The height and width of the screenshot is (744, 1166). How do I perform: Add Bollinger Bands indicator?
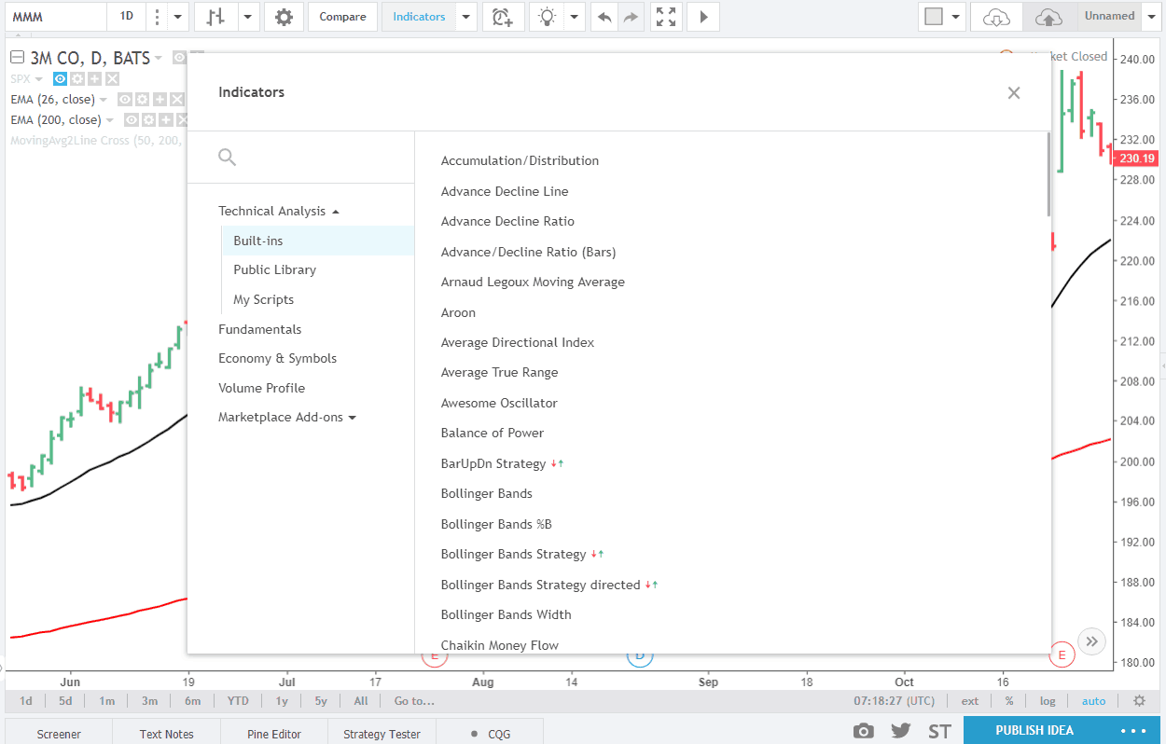tap(486, 493)
